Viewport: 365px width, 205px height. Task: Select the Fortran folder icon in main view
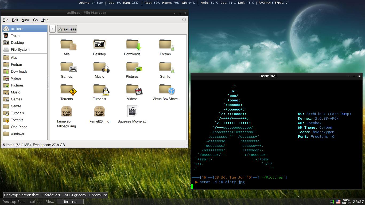[x=166, y=44]
